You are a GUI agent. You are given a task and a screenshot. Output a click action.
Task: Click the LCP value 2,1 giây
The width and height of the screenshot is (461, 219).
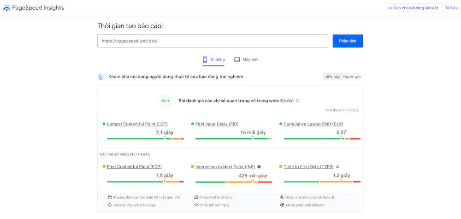[x=165, y=133]
